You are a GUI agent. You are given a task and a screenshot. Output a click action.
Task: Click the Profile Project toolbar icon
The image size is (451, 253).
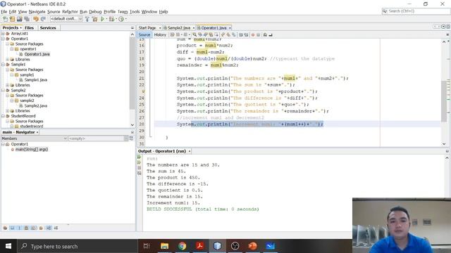121,19
